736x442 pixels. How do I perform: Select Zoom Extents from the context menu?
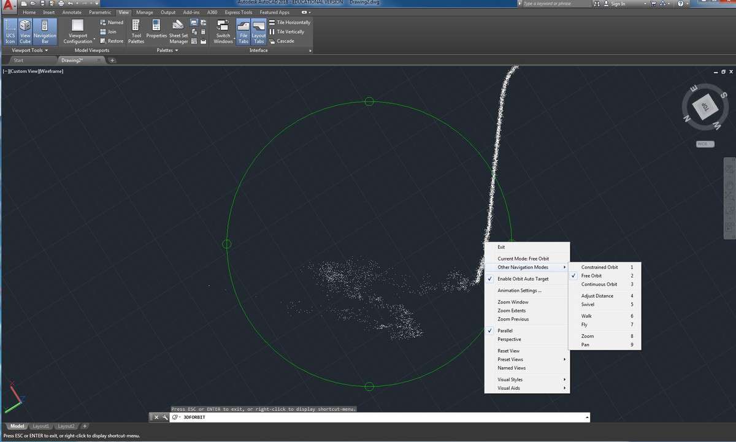click(x=513, y=311)
